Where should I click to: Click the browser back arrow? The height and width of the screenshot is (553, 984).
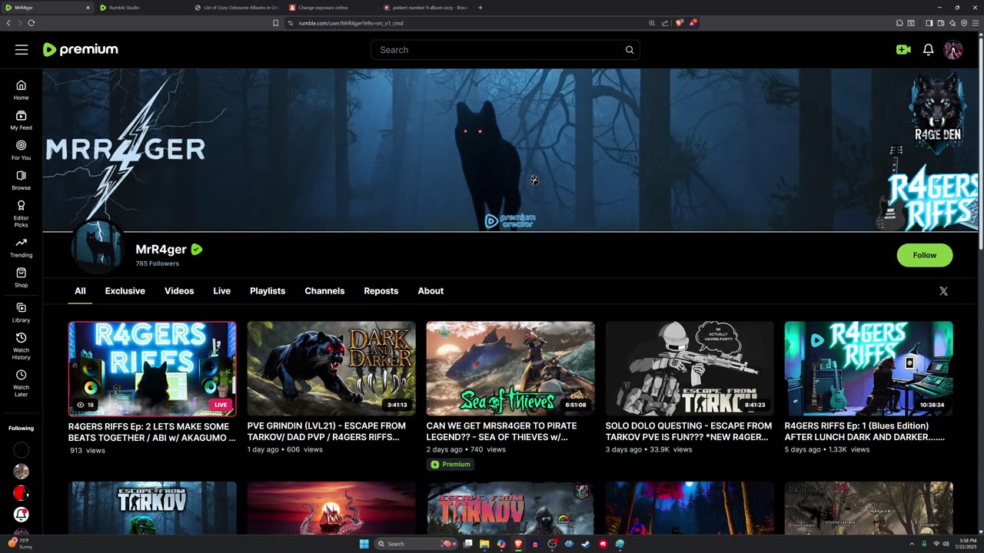[x=8, y=23]
